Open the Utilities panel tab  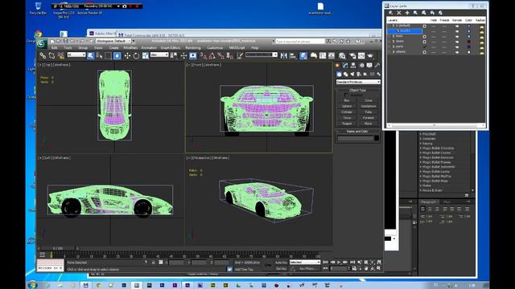tap(377, 66)
